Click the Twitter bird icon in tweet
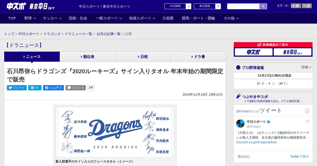Viewport: 317px width, 166px height. point(307,121)
